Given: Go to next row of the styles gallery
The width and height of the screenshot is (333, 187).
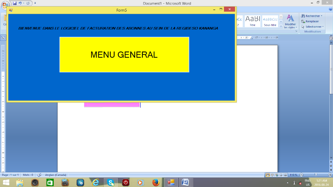Looking at the screenshot, I should pos(281,22).
